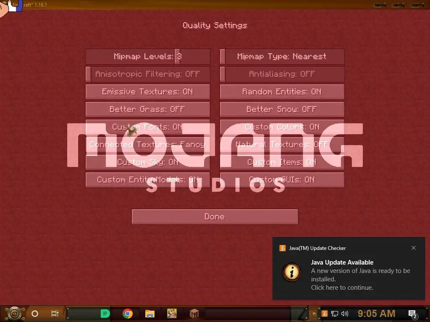This screenshot has width=430, height=322.
Task: Toggle Custom Items option
Action: click(282, 162)
